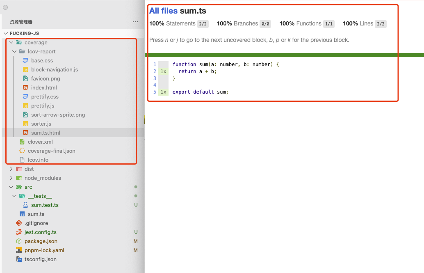Image resolution: width=424 pixels, height=273 pixels.
Task: Open sorter.js file
Action: tap(41, 124)
